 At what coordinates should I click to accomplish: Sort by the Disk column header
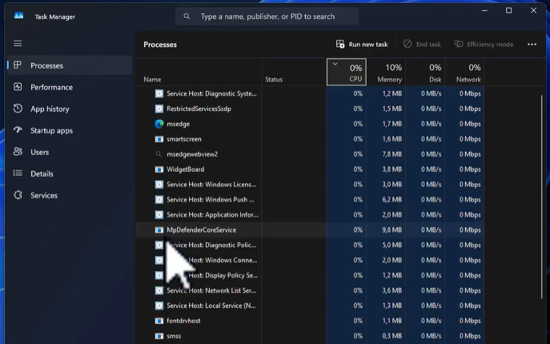[x=425, y=72]
